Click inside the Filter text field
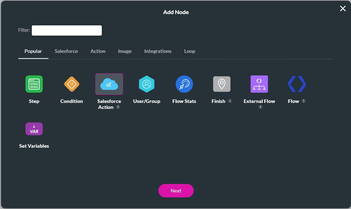This screenshot has width=351, height=209. pos(66,30)
